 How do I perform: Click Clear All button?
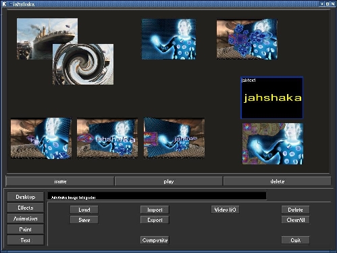point(295,220)
